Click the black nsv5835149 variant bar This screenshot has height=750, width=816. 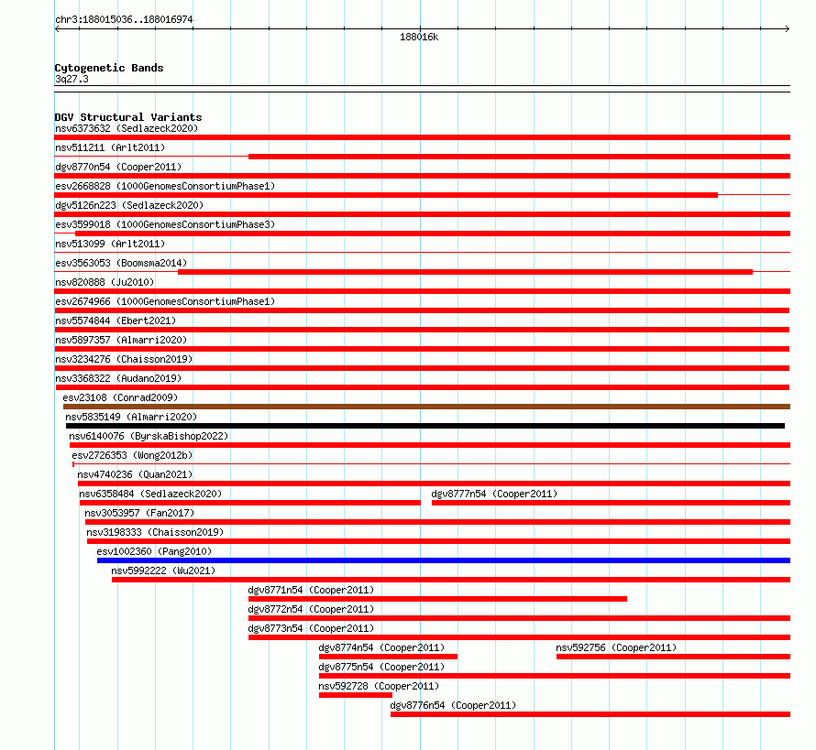(x=425, y=426)
